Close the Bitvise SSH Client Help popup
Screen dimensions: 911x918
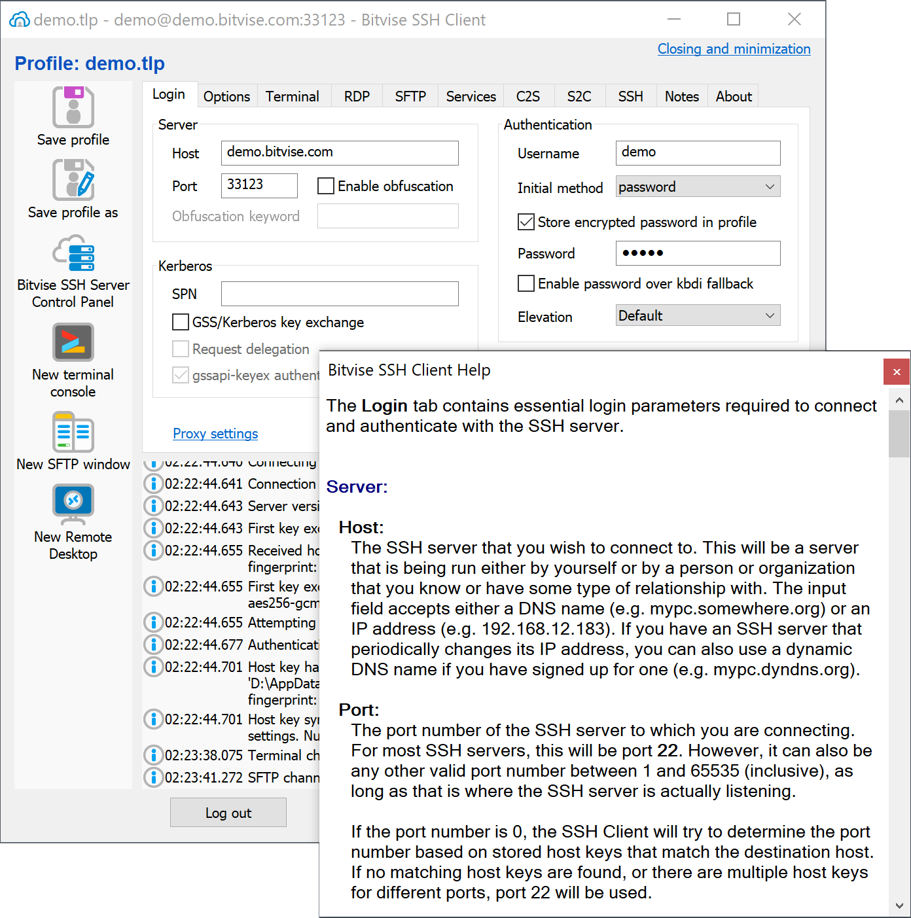897,372
